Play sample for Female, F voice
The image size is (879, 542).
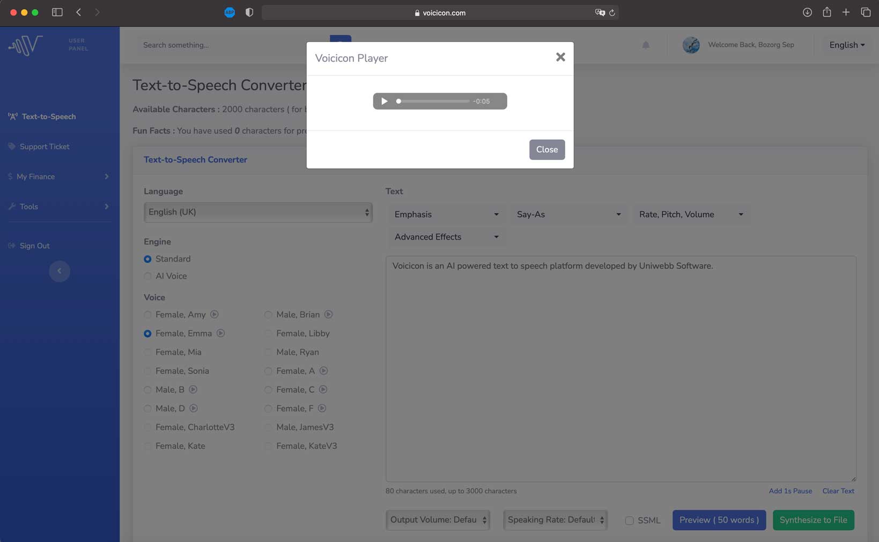pos(322,408)
